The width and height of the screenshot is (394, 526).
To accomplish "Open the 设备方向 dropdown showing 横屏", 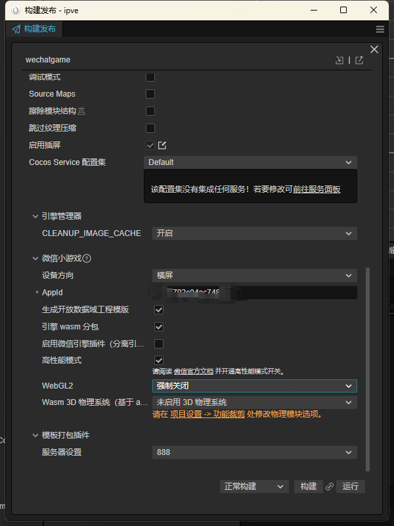I will [255, 275].
